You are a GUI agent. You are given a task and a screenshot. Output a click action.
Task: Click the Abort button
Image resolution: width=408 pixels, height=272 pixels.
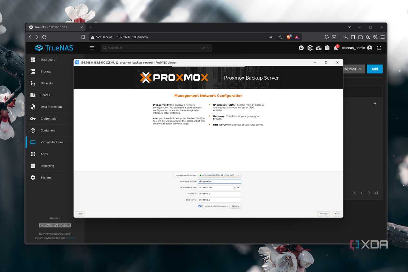point(80,214)
